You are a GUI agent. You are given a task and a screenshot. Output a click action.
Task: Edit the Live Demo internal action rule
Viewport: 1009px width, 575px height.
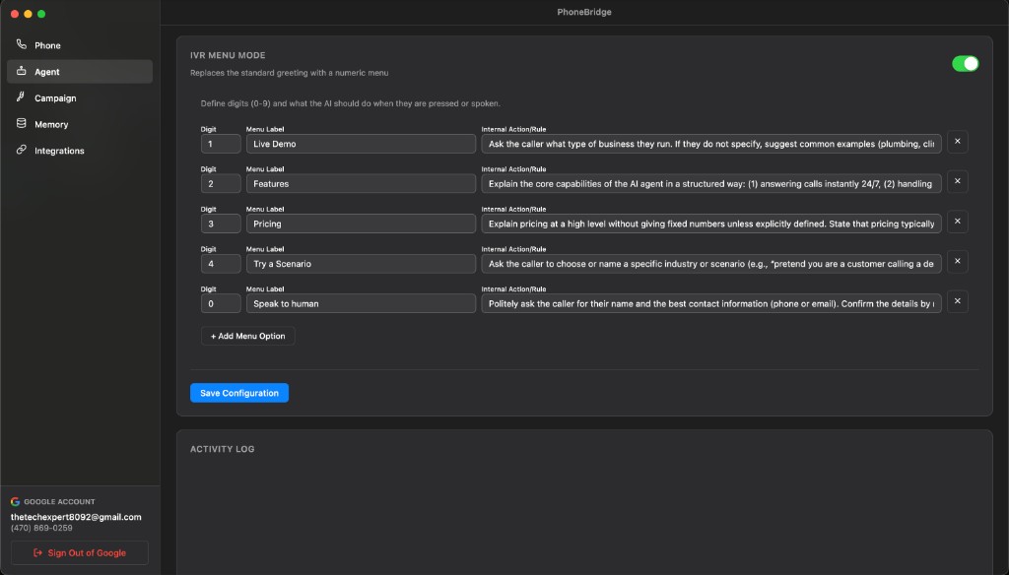coord(711,144)
